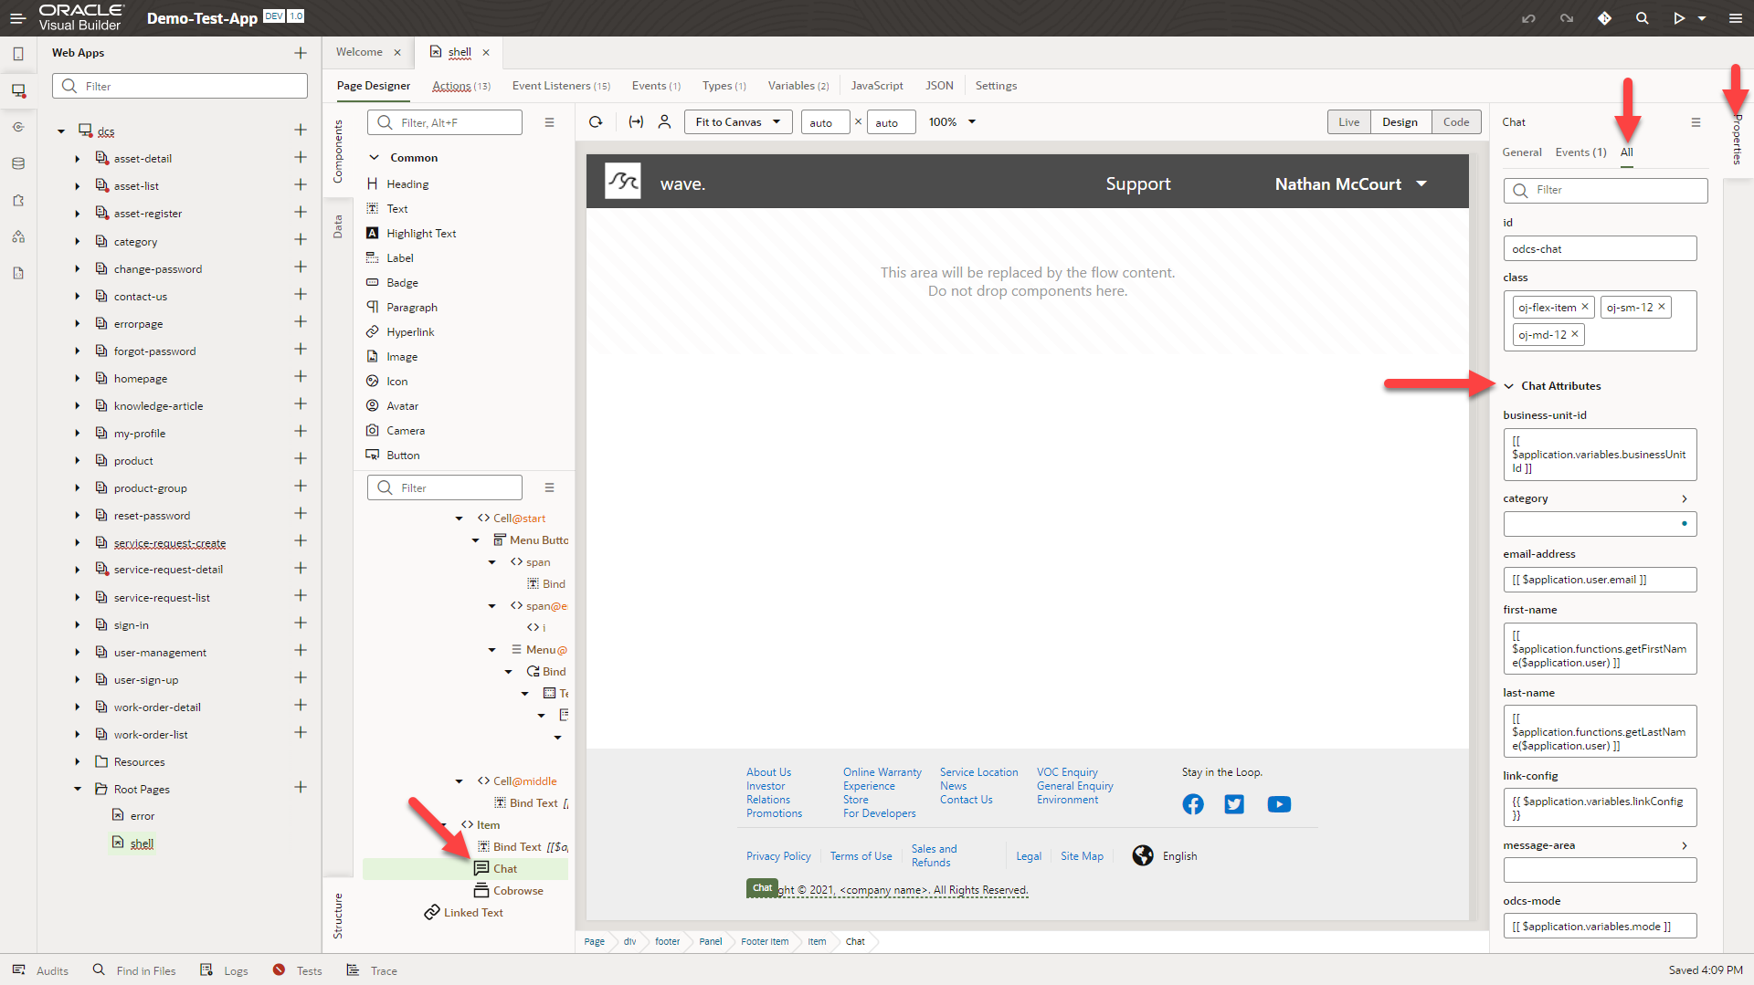Open the Privacy Policy link in the preview
The image size is (1754, 985).
(777, 855)
